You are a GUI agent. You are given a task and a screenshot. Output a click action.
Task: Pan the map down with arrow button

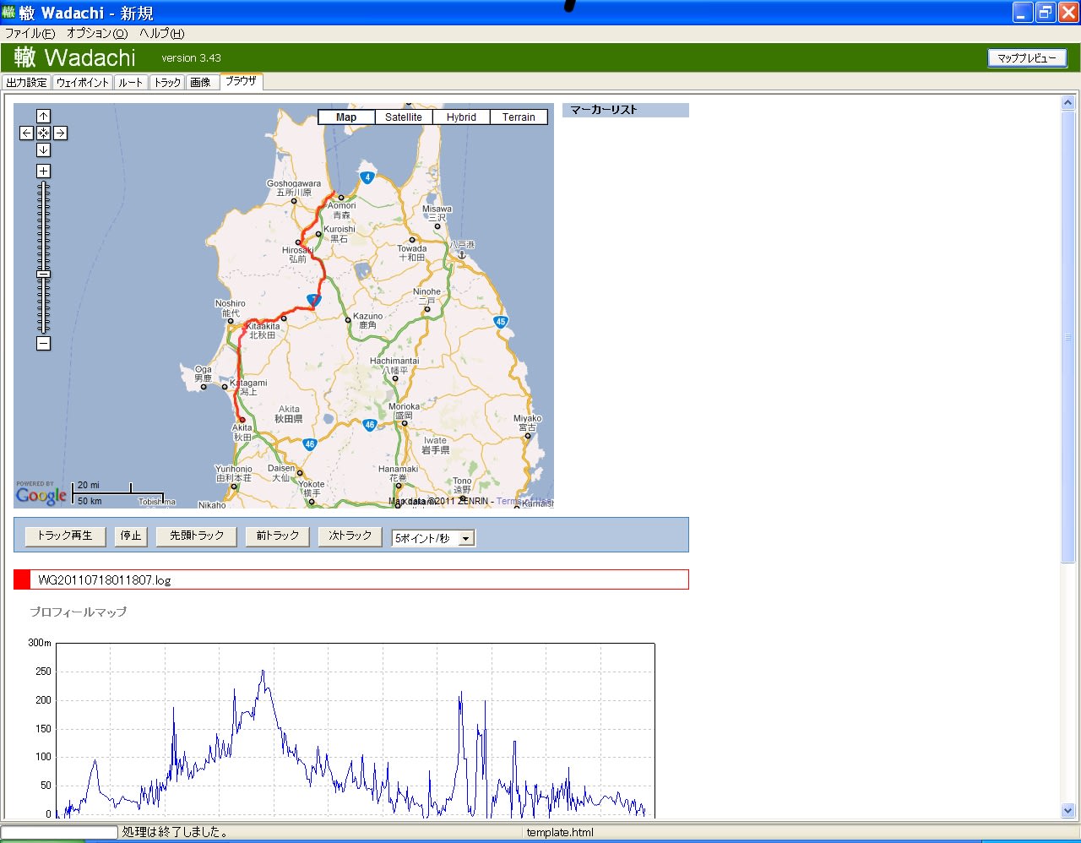tap(43, 150)
